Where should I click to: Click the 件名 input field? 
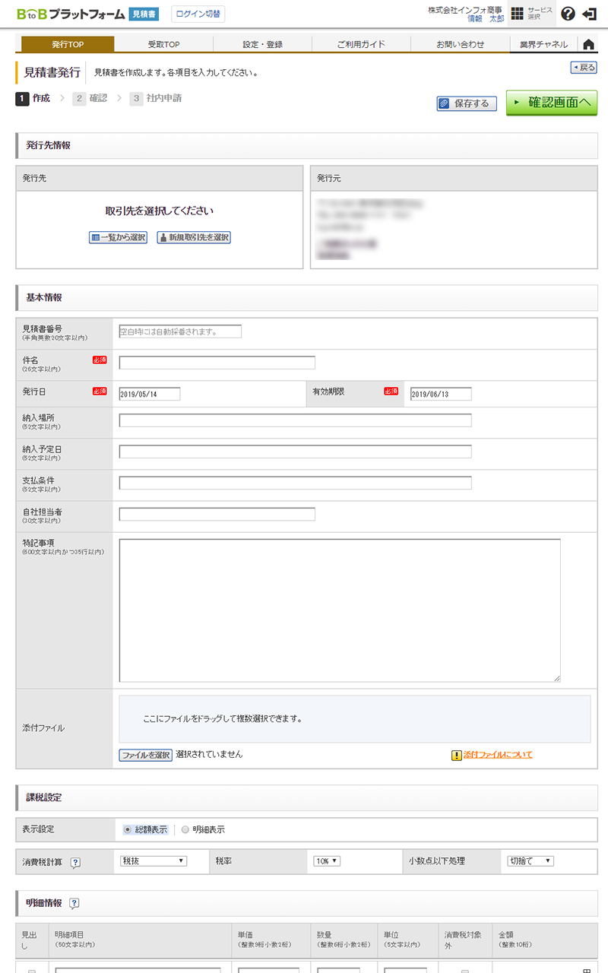tap(217, 363)
